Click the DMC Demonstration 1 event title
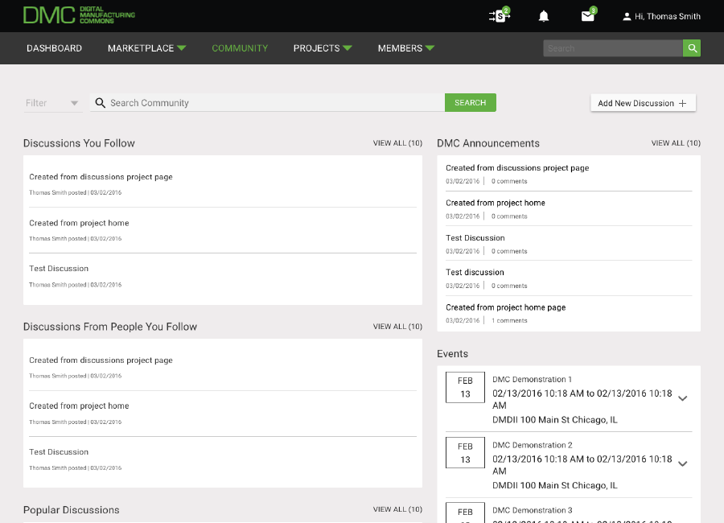The image size is (724, 523). click(x=532, y=379)
